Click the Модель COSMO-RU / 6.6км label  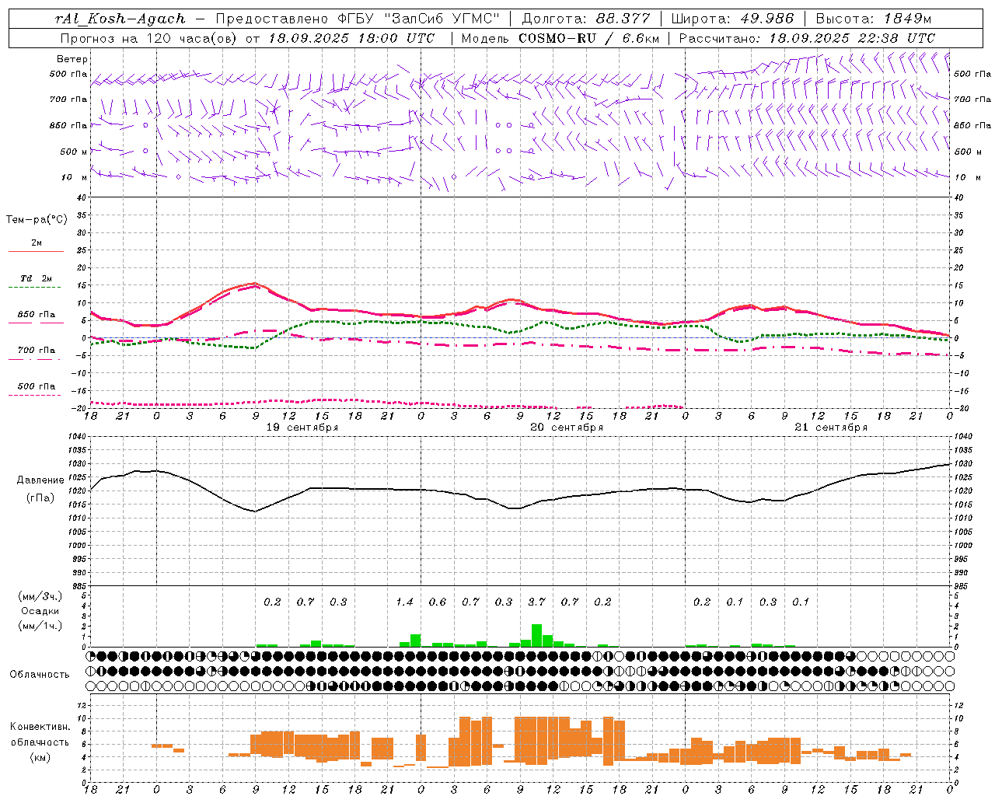[560, 38]
